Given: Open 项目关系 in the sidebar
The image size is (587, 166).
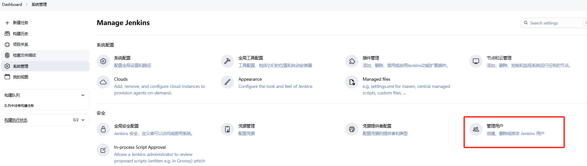Looking at the screenshot, I should (45, 45).
